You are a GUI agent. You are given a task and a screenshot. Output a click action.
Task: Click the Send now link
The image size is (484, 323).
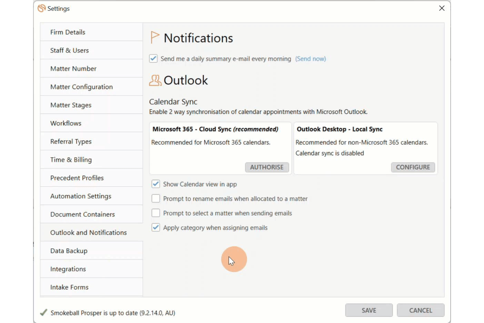pyautogui.click(x=311, y=59)
